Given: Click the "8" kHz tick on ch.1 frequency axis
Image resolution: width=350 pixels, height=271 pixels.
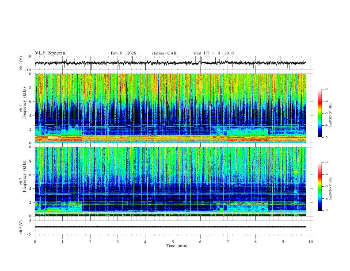Looking at the screenshot, I should 31,88.
